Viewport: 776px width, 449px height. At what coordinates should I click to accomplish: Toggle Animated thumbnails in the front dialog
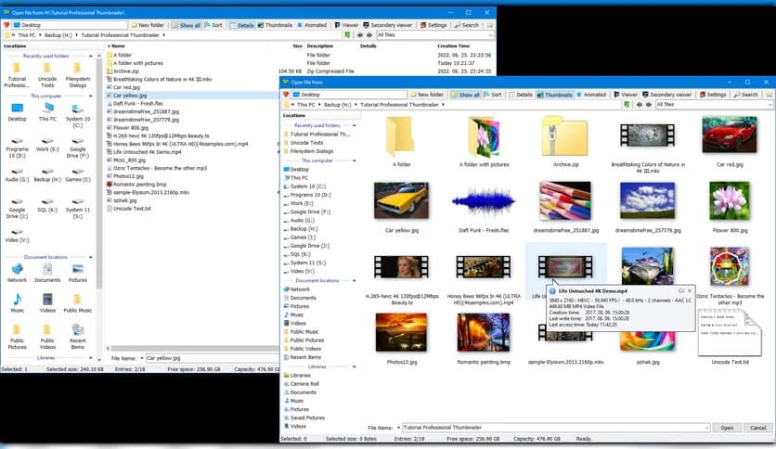tap(590, 95)
